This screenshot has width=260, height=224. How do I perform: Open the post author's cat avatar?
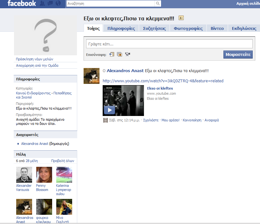(x=92, y=76)
